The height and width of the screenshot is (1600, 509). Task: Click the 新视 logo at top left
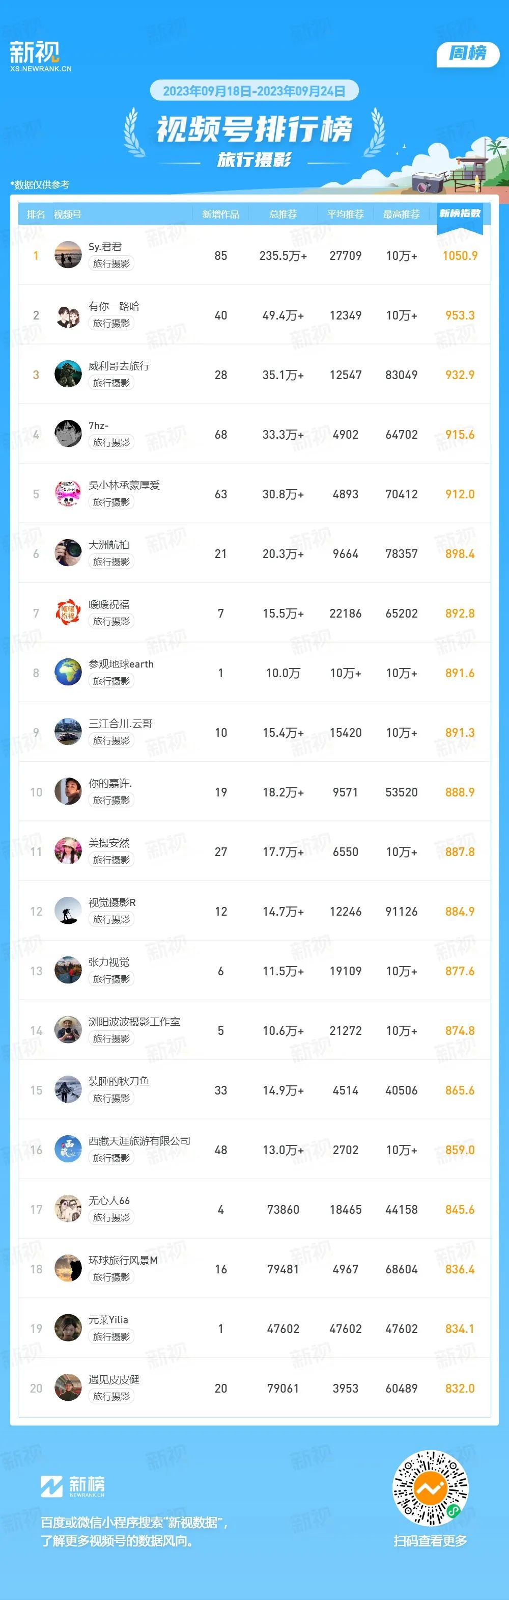[40, 56]
